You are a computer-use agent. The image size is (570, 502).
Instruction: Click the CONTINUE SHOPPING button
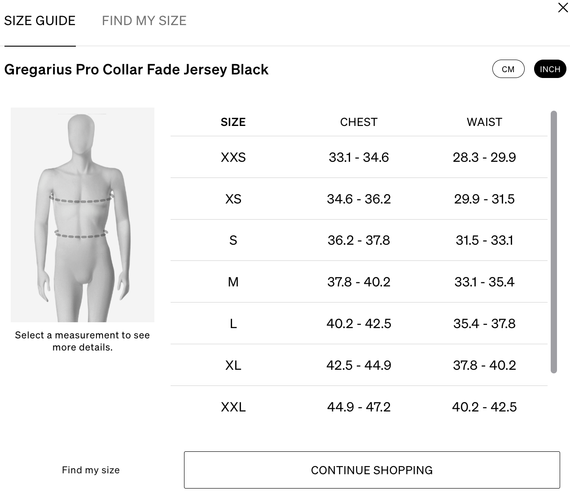click(372, 470)
